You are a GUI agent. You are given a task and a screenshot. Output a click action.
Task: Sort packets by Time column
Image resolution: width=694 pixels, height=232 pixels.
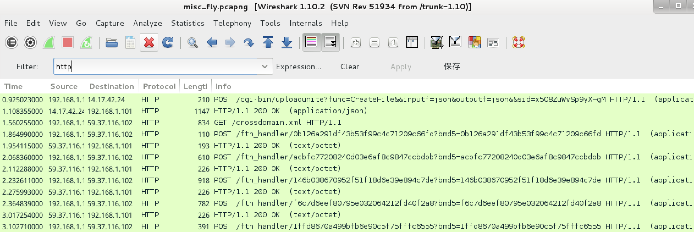coord(23,86)
